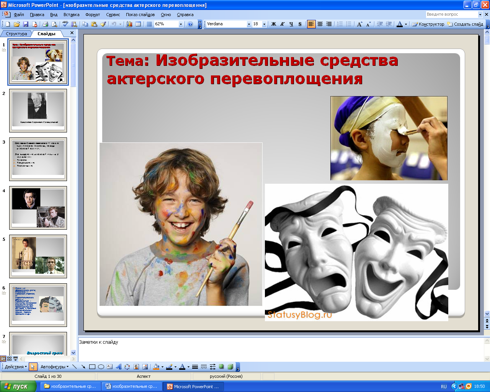Run the spelling check tool
This screenshot has width=490, height=392.
pos(65,24)
